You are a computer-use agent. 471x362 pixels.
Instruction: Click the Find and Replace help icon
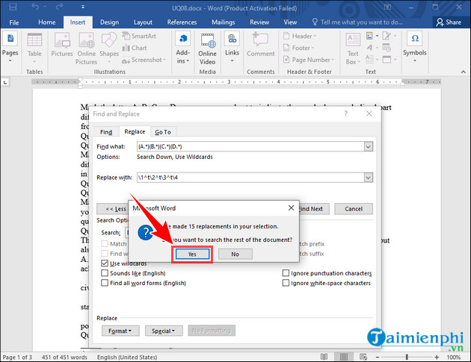346,113
